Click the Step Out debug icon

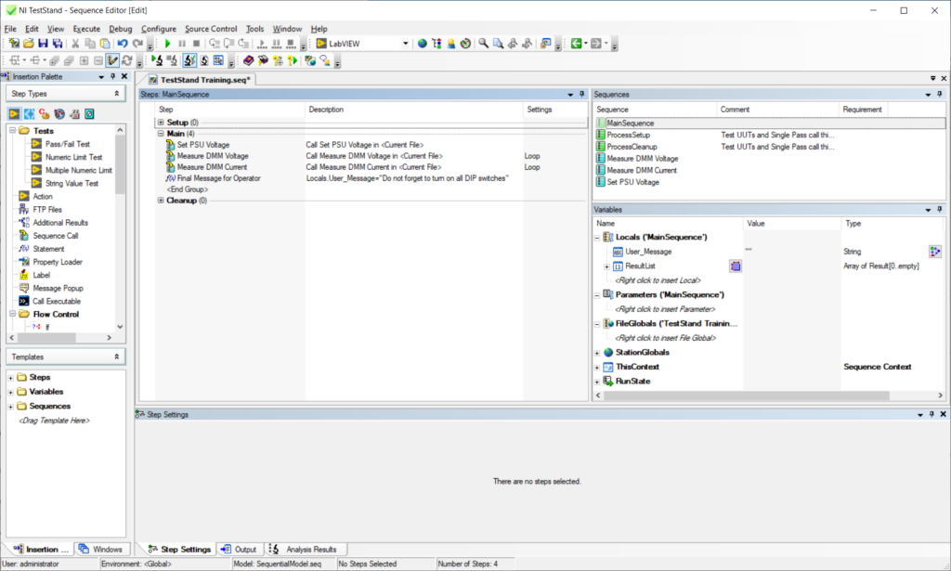pos(243,44)
